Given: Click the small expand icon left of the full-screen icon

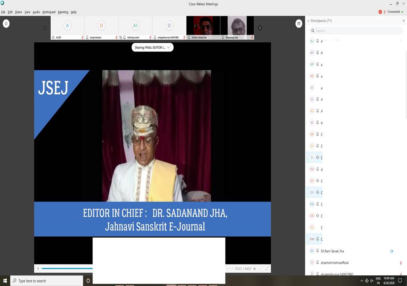Looking at the screenshot, I should pyautogui.click(x=261, y=268).
